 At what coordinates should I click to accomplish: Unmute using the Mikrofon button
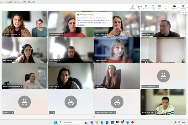tap(183, 7)
